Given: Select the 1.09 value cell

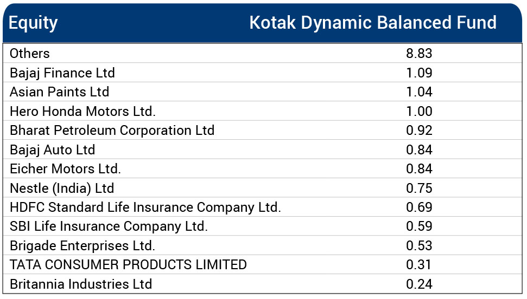Looking at the screenshot, I should pos(419,73).
